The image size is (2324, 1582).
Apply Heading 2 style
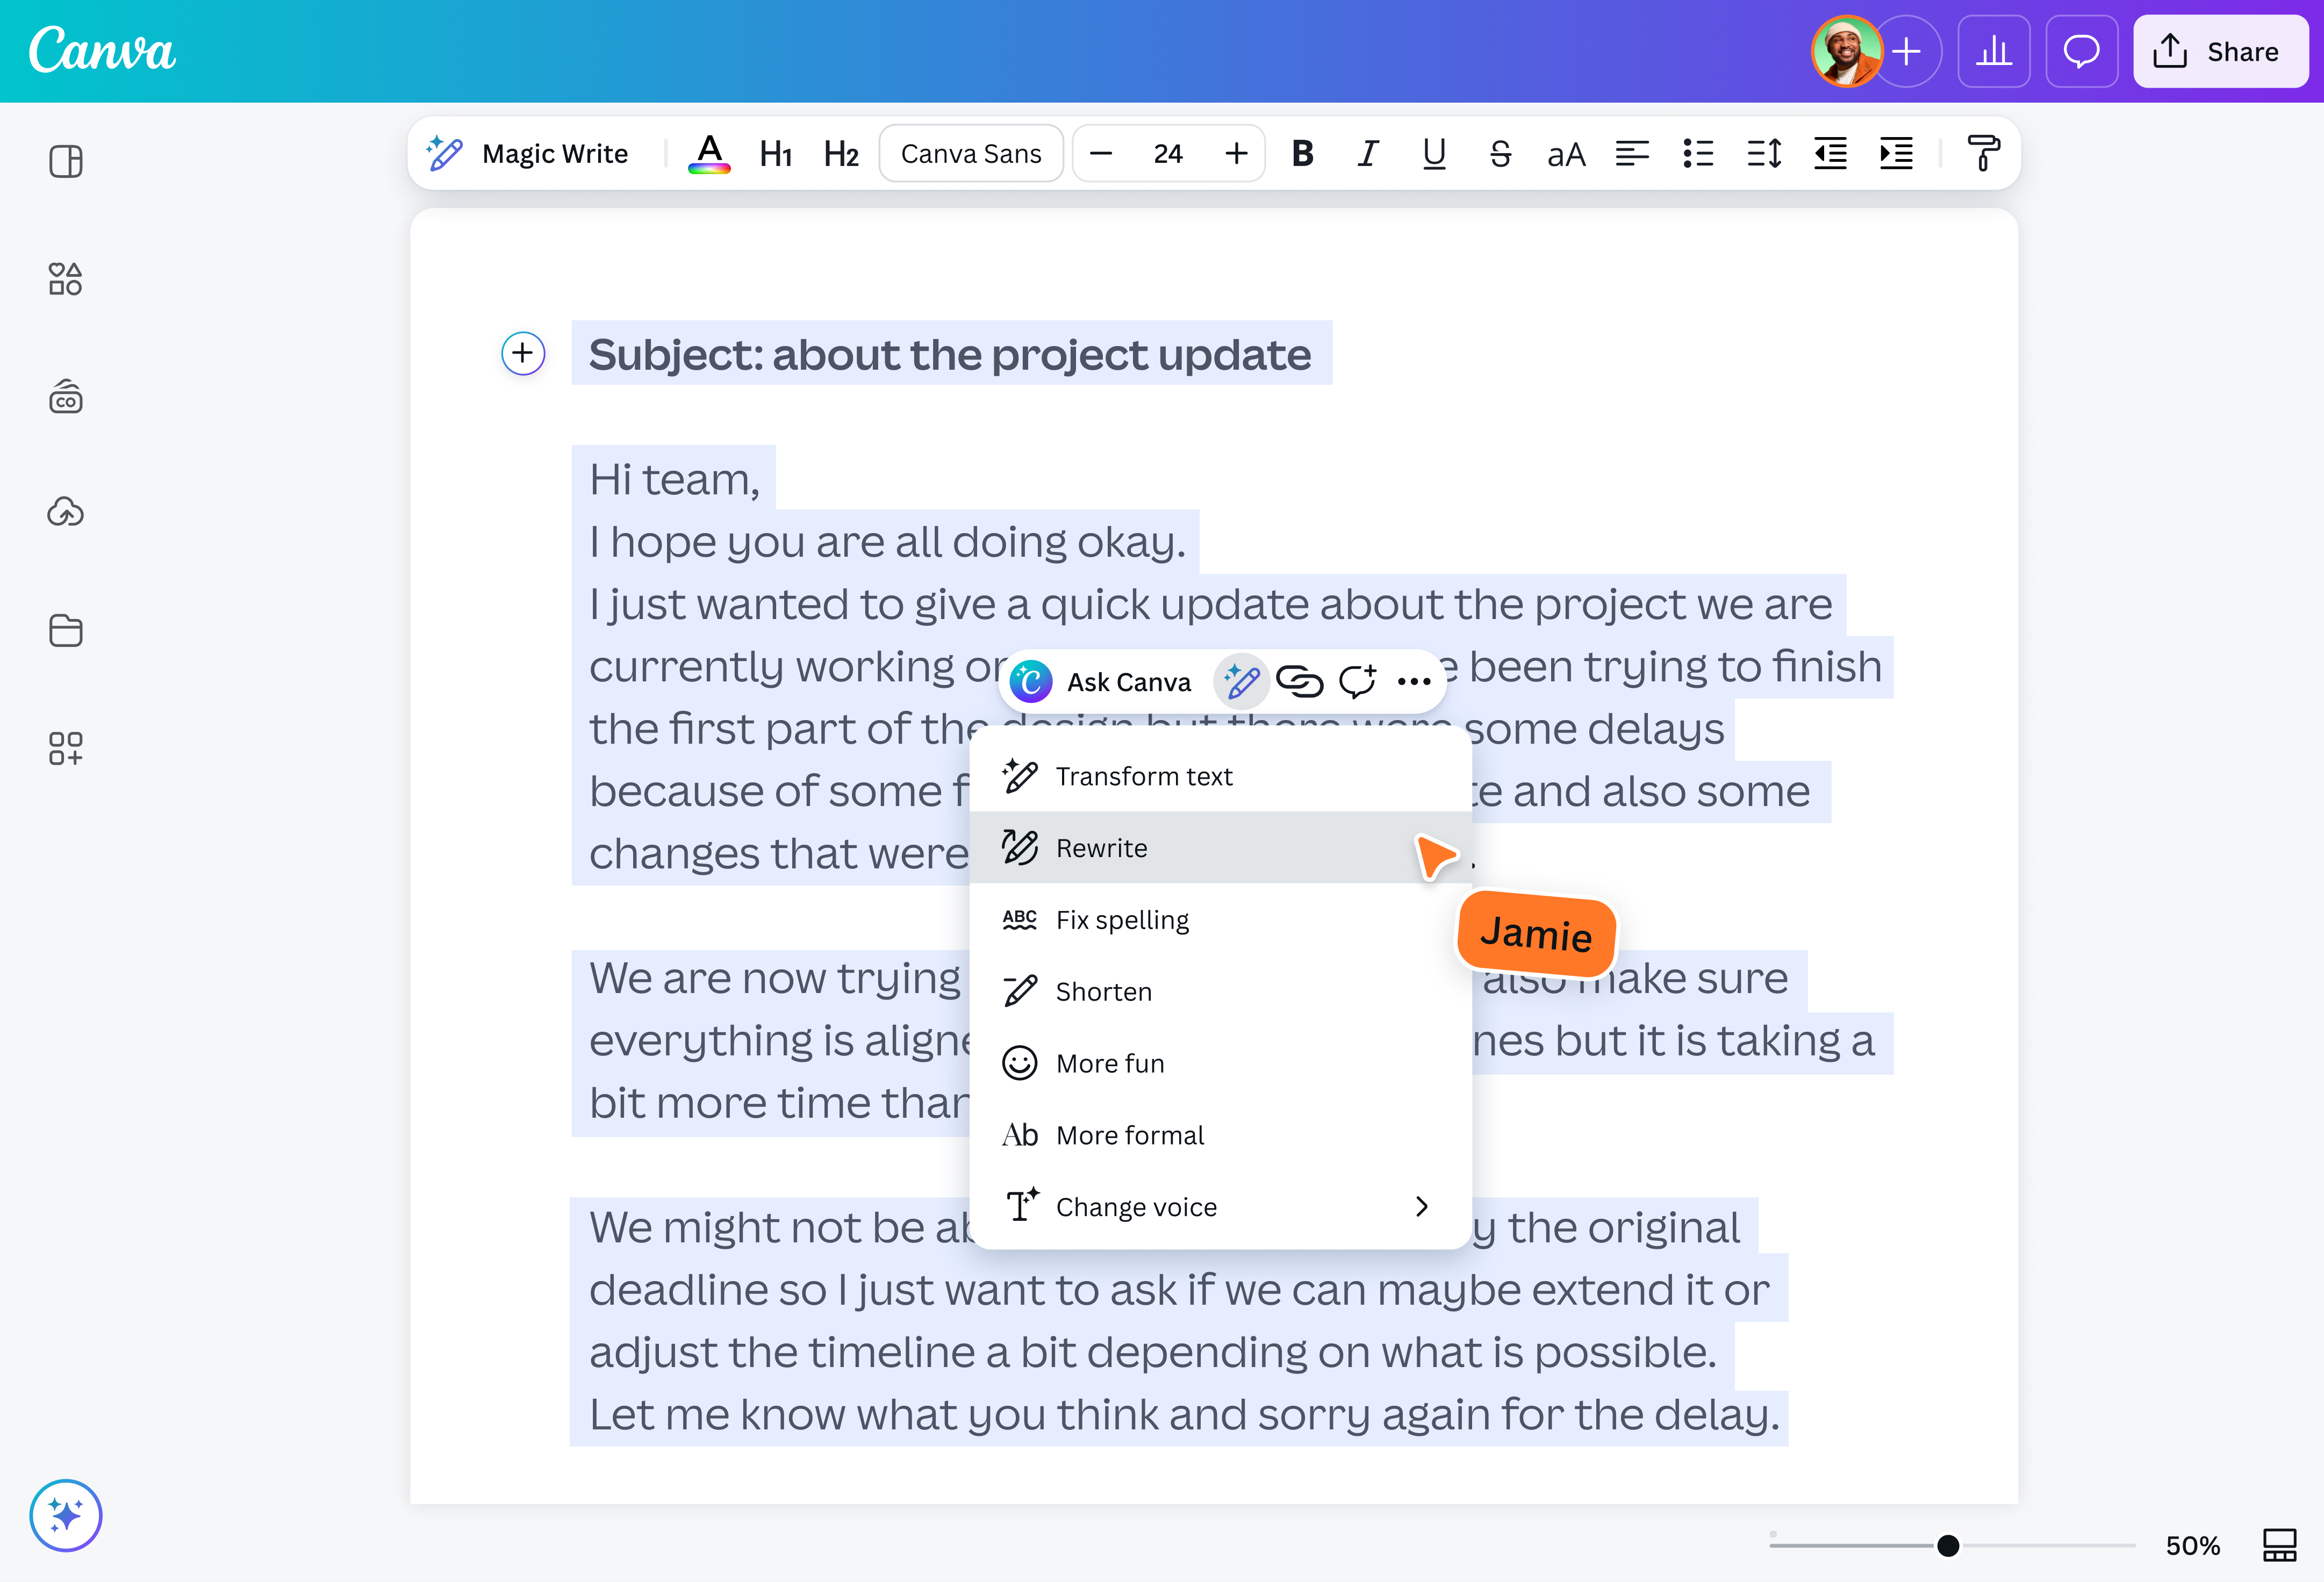click(841, 154)
